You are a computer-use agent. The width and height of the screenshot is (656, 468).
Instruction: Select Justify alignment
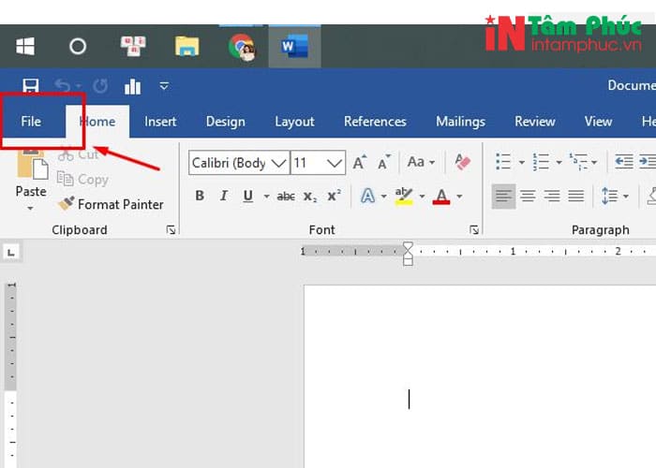[x=576, y=196]
